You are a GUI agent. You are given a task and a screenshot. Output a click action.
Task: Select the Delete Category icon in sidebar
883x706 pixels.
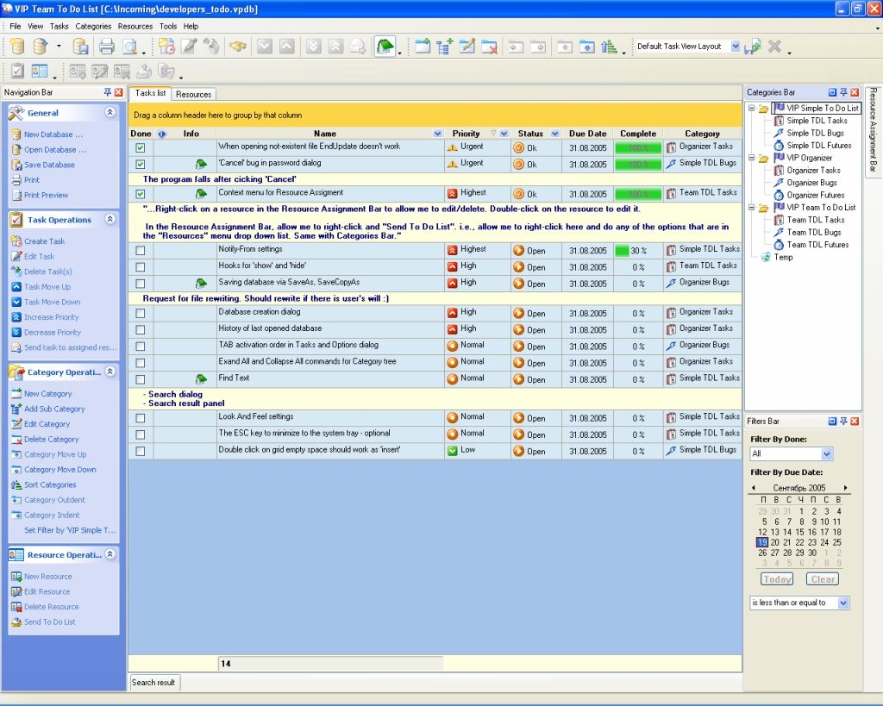pyautogui.click(x=19, y=439)
